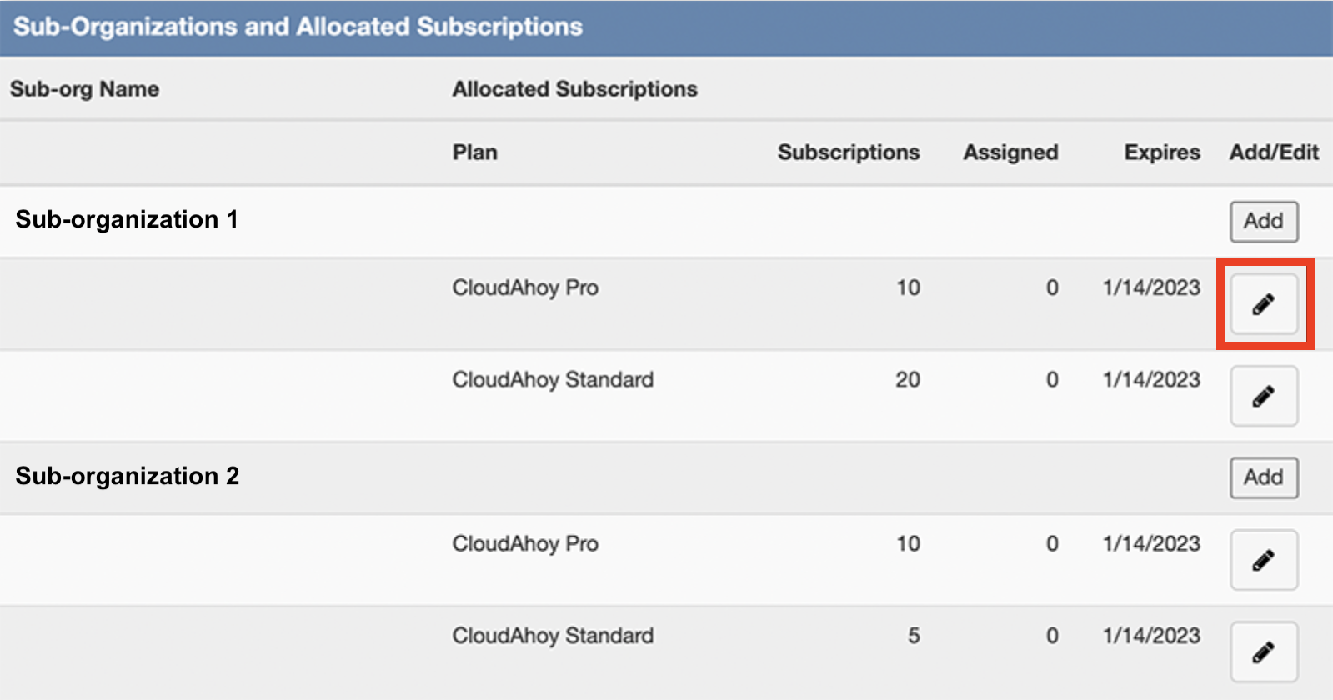1333x700 pixels.
Task: Select the subscription count 20 cell
Action: click(908, 380)
